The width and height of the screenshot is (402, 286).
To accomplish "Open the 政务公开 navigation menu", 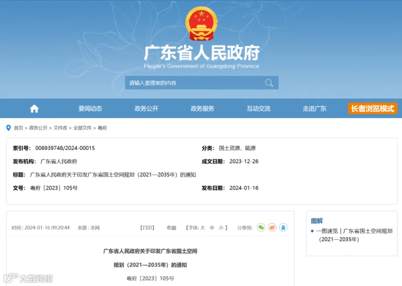I will pos(147,108).
